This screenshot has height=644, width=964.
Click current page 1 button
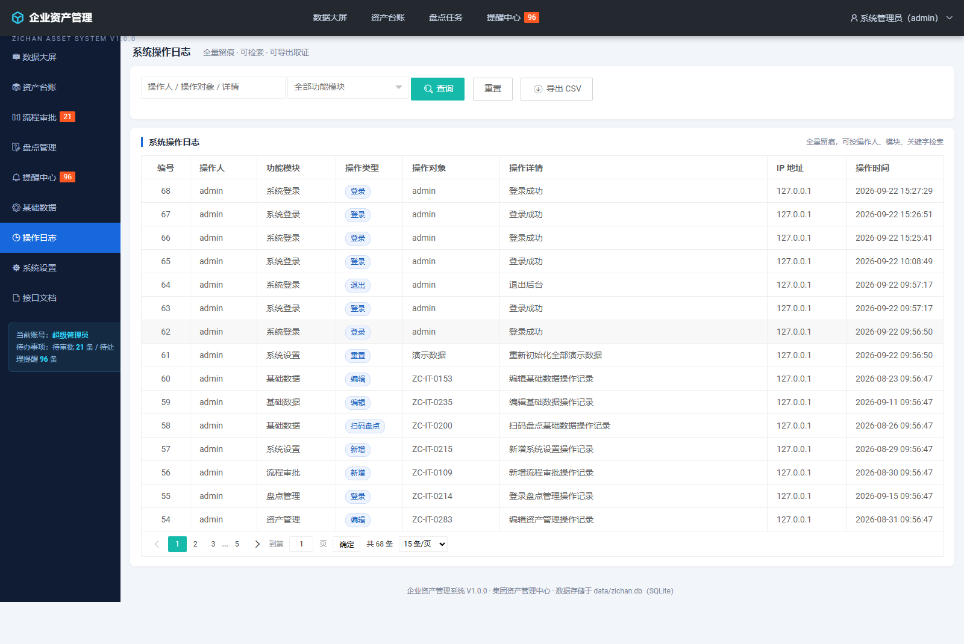(x=177, y=544)
